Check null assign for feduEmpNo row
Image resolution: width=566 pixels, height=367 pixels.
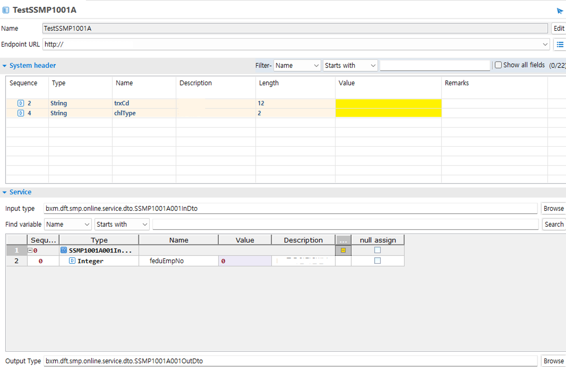coord(377,261)
